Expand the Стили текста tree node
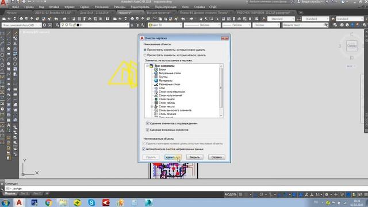This screenshot has height=207, width=368. (152, 106)
